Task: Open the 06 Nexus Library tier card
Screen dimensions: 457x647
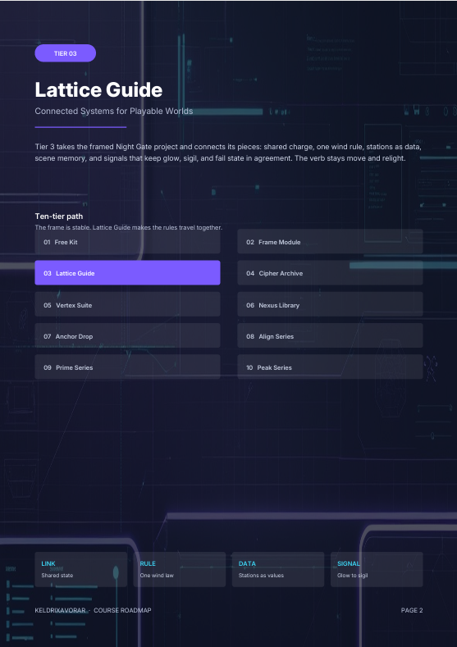Action: (x=330, y=304)
